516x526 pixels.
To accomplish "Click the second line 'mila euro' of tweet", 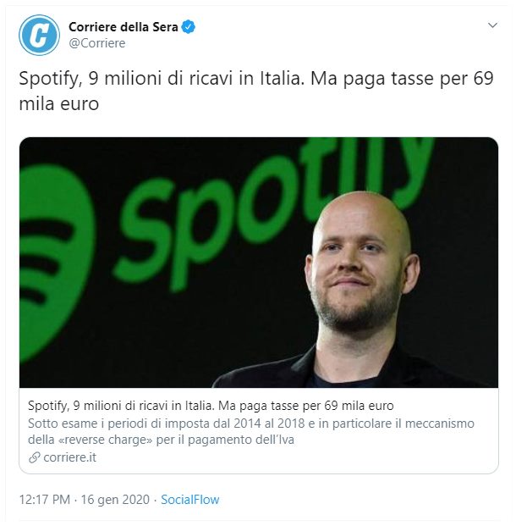I will (59, 103).
